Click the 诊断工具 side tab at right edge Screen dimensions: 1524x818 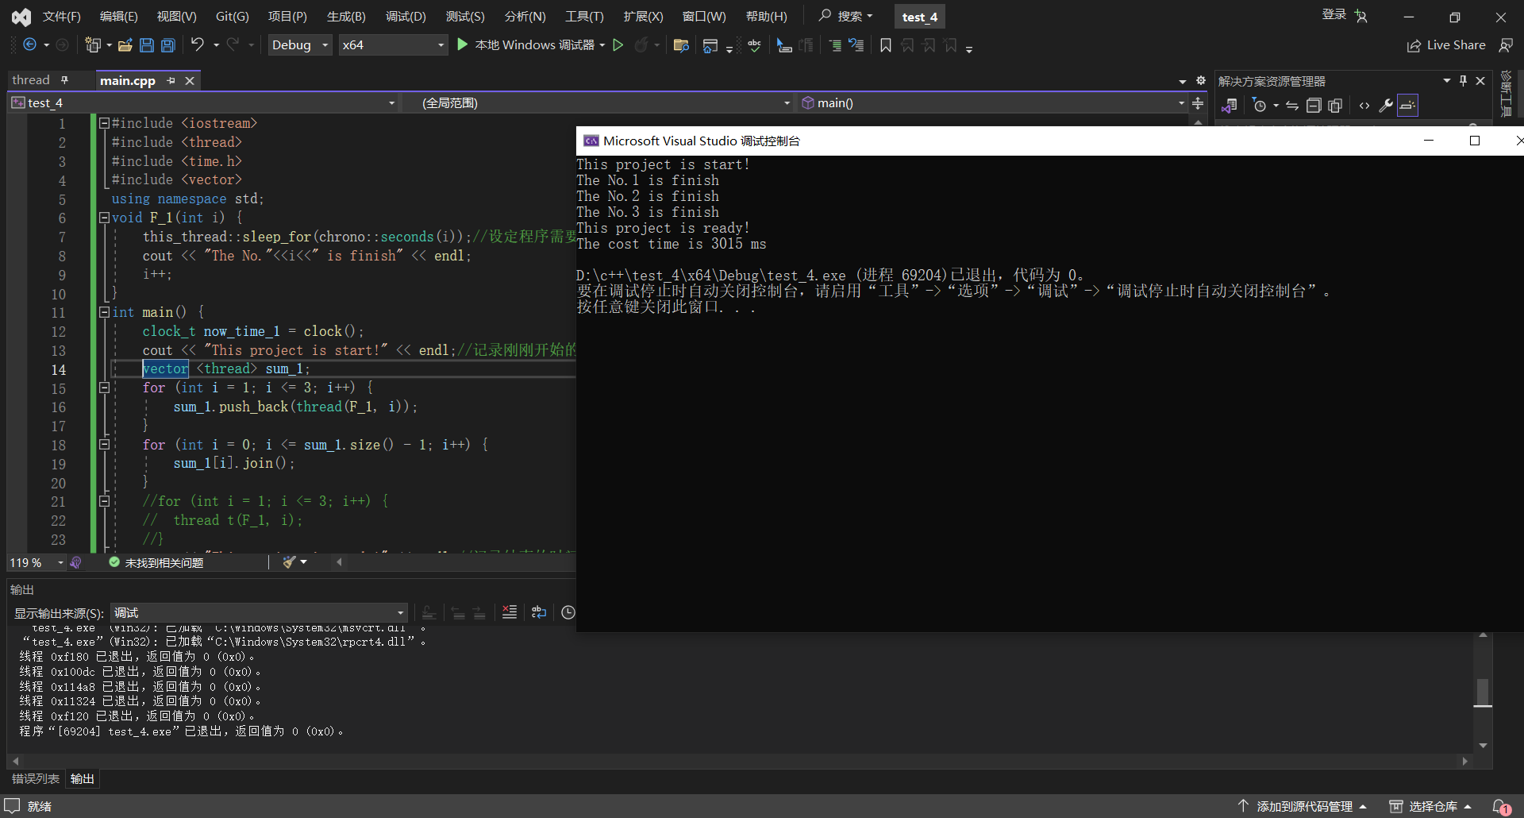pos(1507,95)
